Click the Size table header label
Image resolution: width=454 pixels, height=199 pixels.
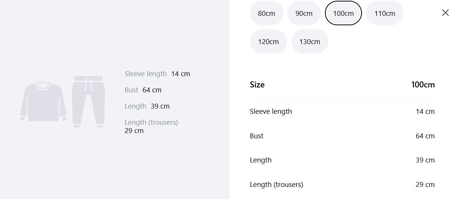tap(257, 85)
